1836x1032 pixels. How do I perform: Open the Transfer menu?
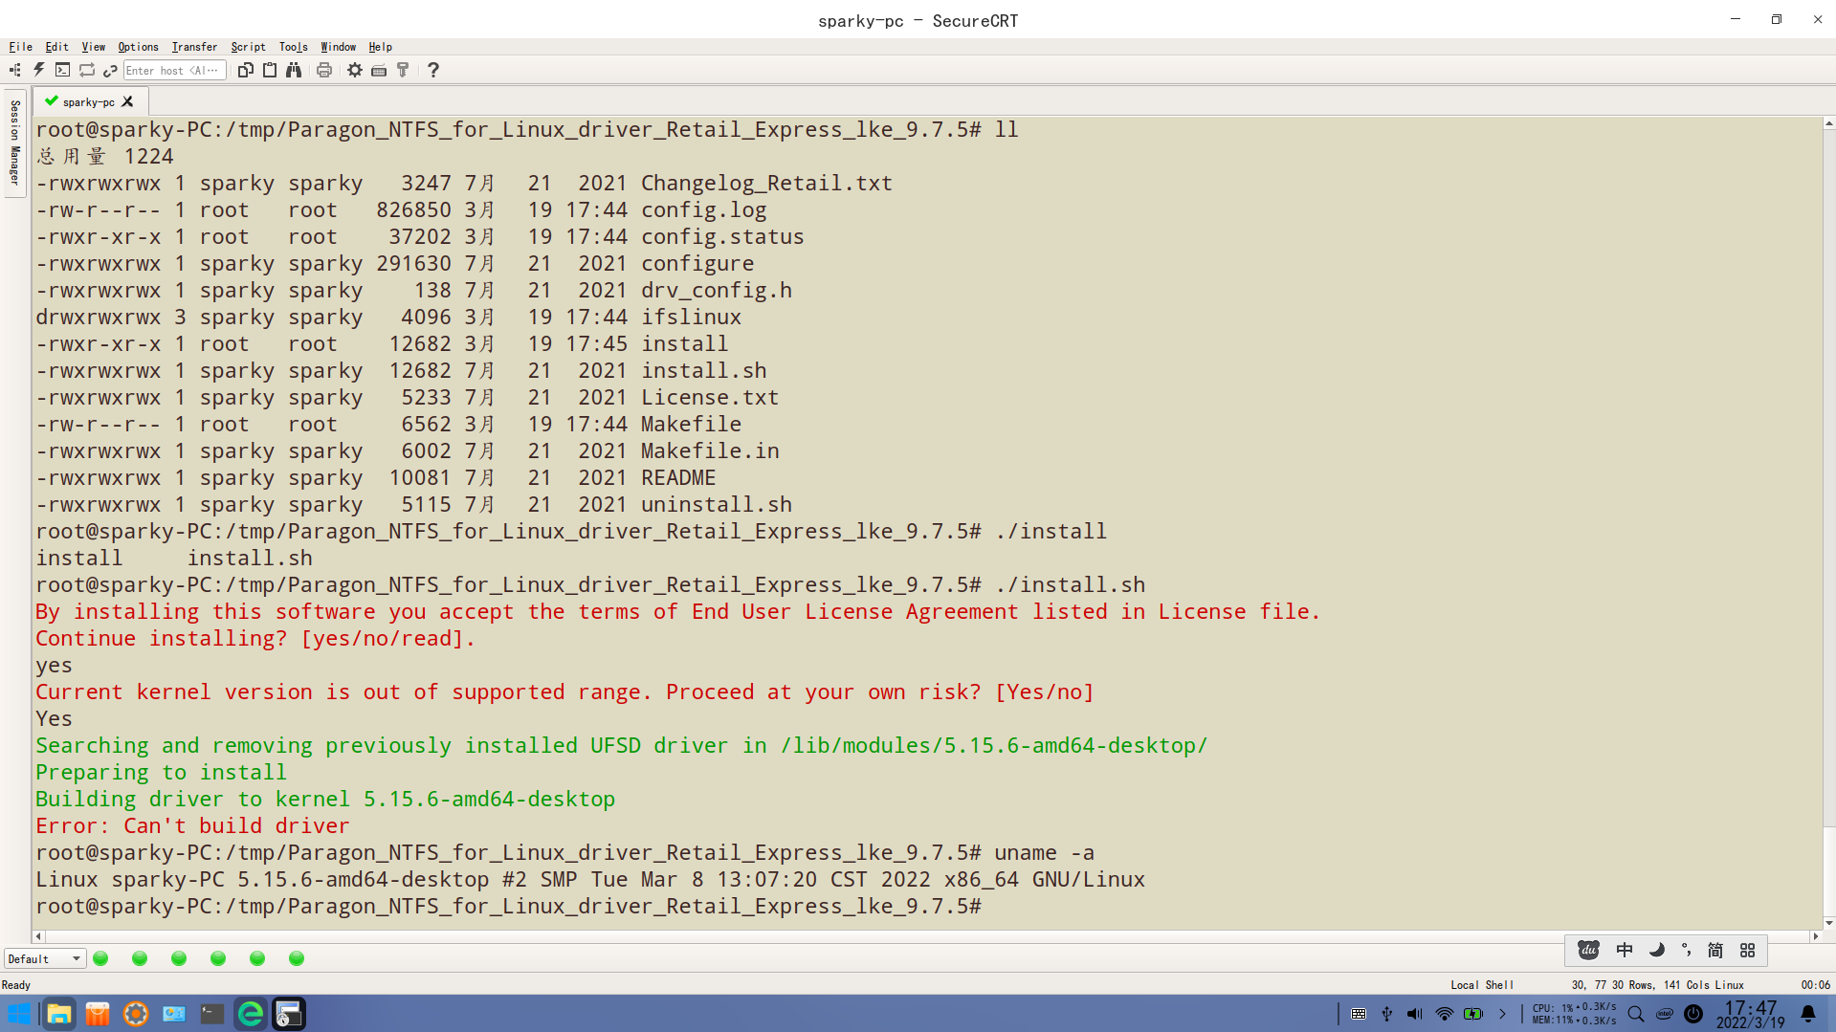pos(194,47)
